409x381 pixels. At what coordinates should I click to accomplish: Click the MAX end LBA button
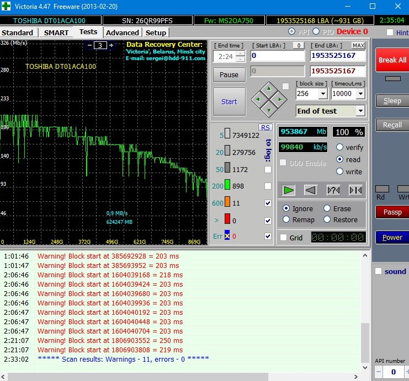[x=358, y=46]
